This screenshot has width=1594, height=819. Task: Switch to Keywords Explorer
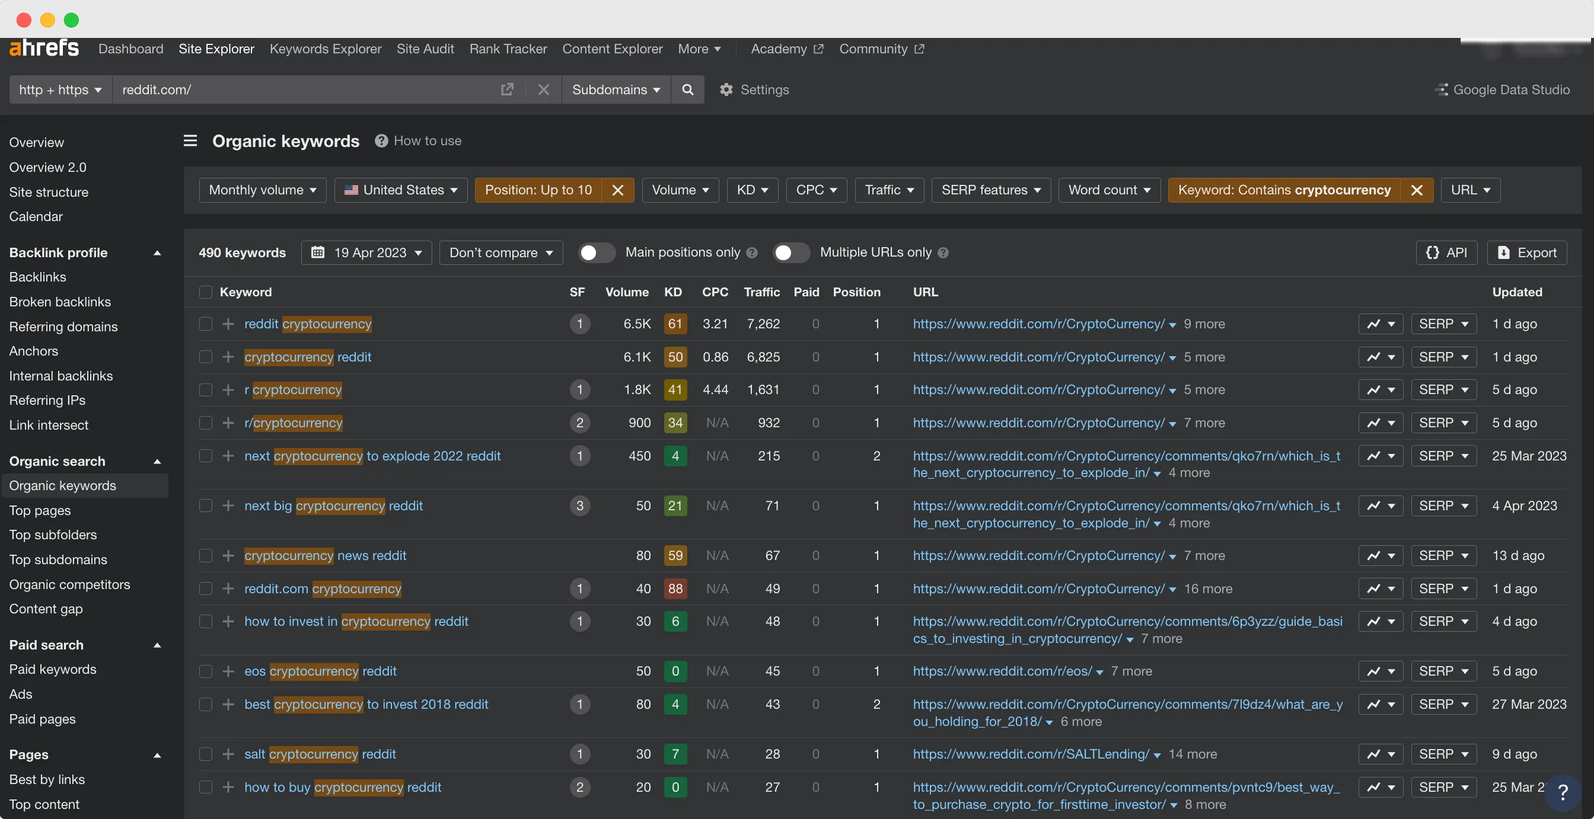coord(326,49)
